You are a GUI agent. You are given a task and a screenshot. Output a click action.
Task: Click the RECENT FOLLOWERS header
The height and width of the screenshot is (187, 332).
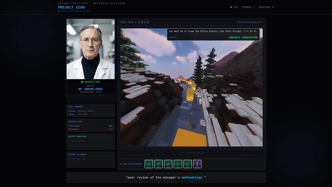coord(78,155)
